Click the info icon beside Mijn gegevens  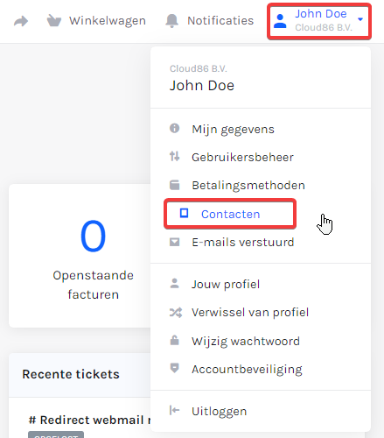174,128
